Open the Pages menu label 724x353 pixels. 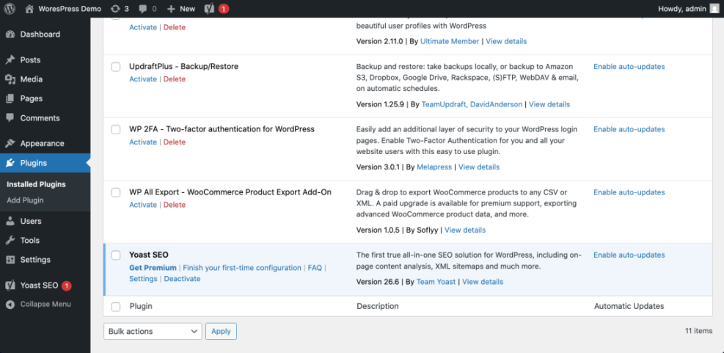[x=32, y=99]
